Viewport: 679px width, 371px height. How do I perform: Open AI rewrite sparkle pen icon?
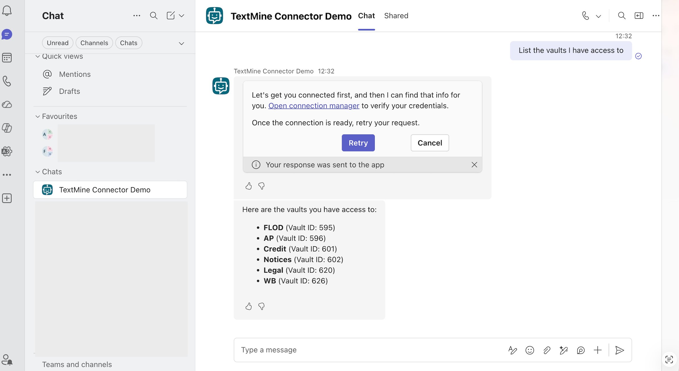(564, 350)
